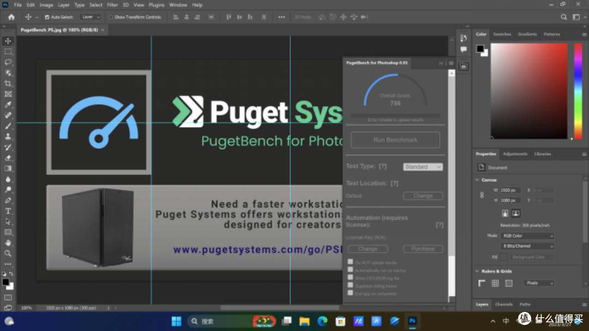Image resolution: width=589 pixels, height=331 pixels.
Task: Open the Window menu
Action: 178,5
